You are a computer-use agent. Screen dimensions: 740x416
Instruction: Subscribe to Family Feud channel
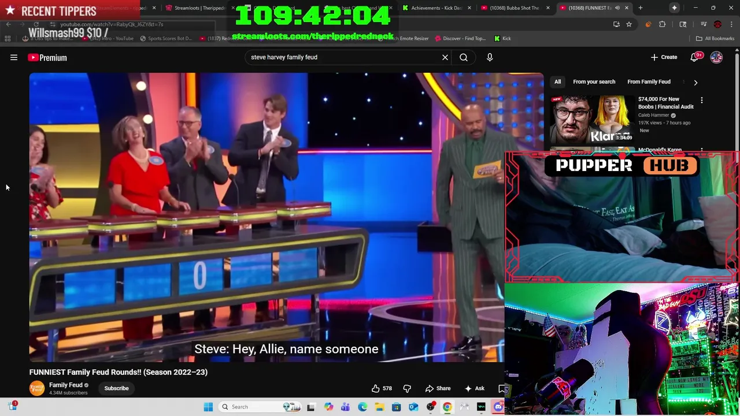point(116,388)
